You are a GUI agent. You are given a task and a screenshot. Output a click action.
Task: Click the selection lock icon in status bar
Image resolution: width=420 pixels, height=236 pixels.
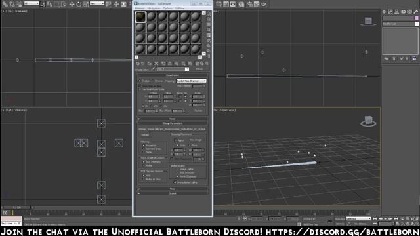coord(239,218)
